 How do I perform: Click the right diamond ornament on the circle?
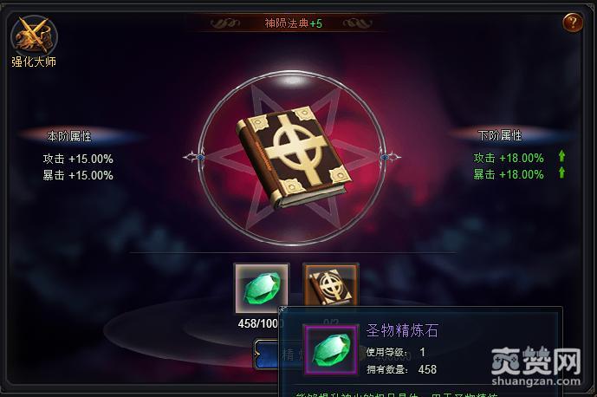click(x=390, y=157)
